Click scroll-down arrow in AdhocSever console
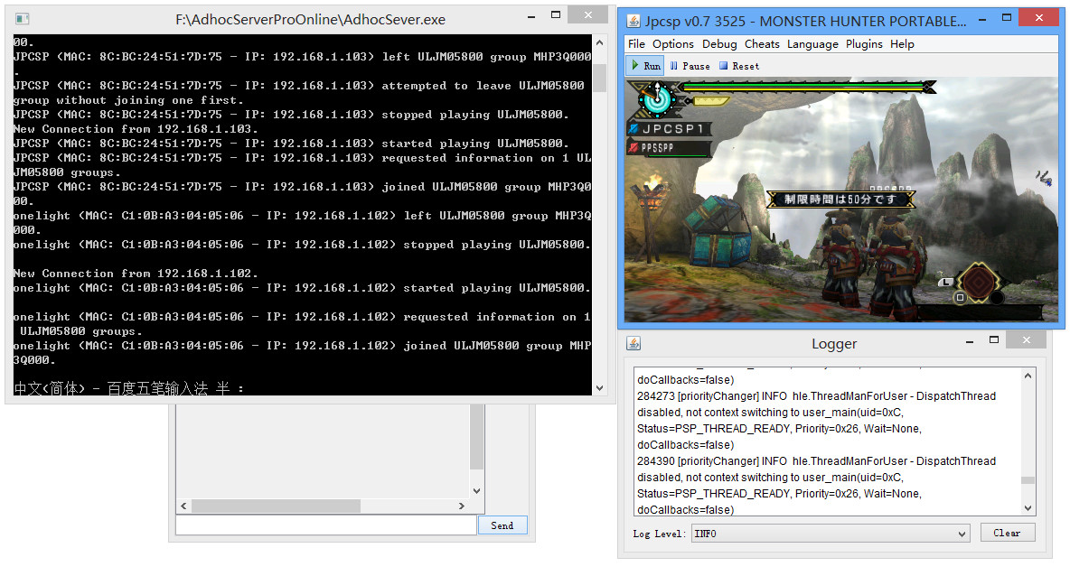Viewport: 1070px width, 576px height. 599,388
